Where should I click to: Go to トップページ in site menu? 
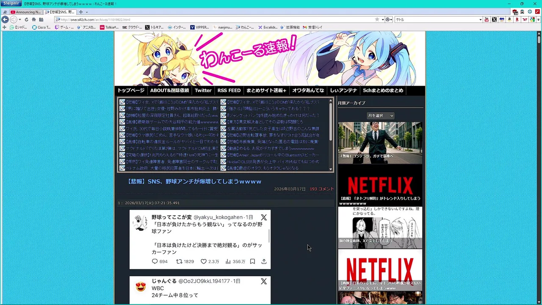[131, 90]
